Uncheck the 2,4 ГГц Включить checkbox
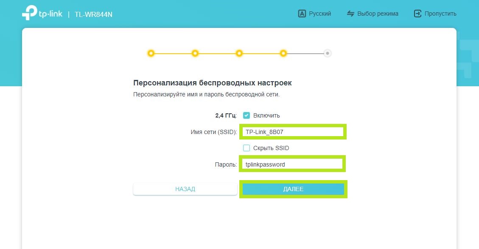479x249 pixels. tap(247, 115)
